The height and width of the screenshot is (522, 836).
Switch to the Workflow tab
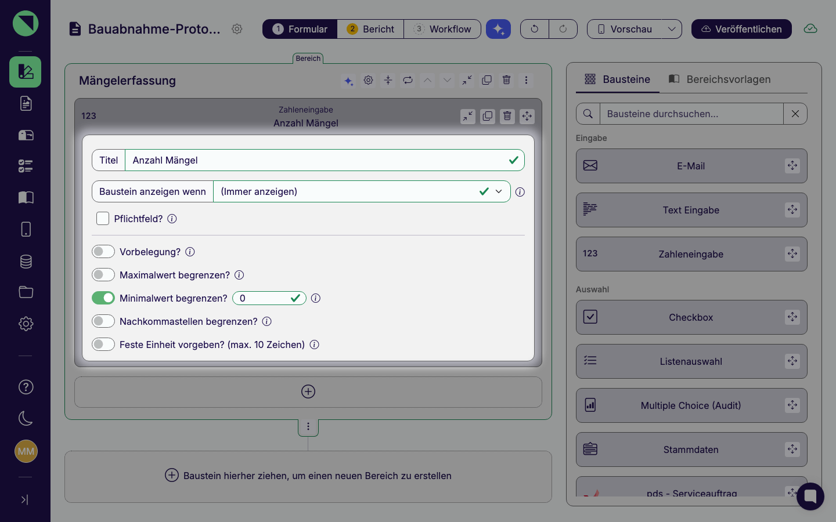pos(442,29)
